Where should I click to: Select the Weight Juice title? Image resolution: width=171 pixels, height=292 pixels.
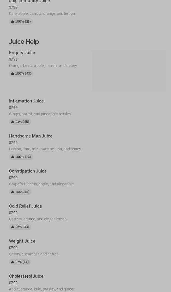[22, 241]
